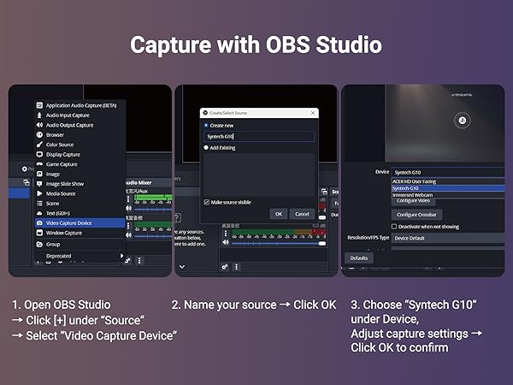
Task: Choose Immersed Webcam device option
Action: point(448,195)
